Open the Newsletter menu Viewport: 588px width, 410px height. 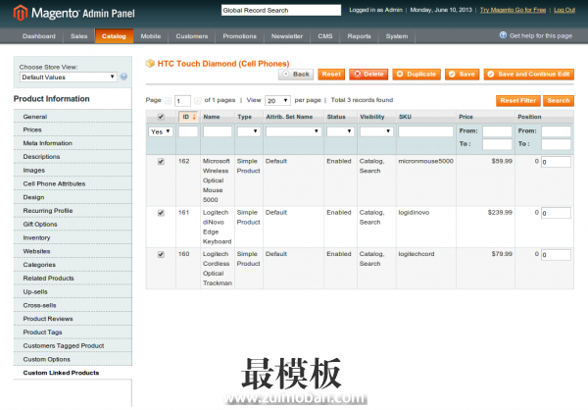(x=287, y=36)
